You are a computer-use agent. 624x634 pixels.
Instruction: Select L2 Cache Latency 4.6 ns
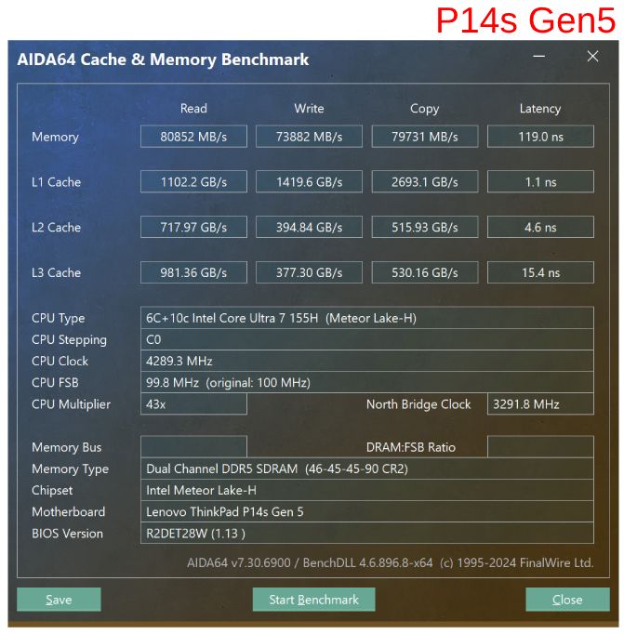[x=540, y=227]
